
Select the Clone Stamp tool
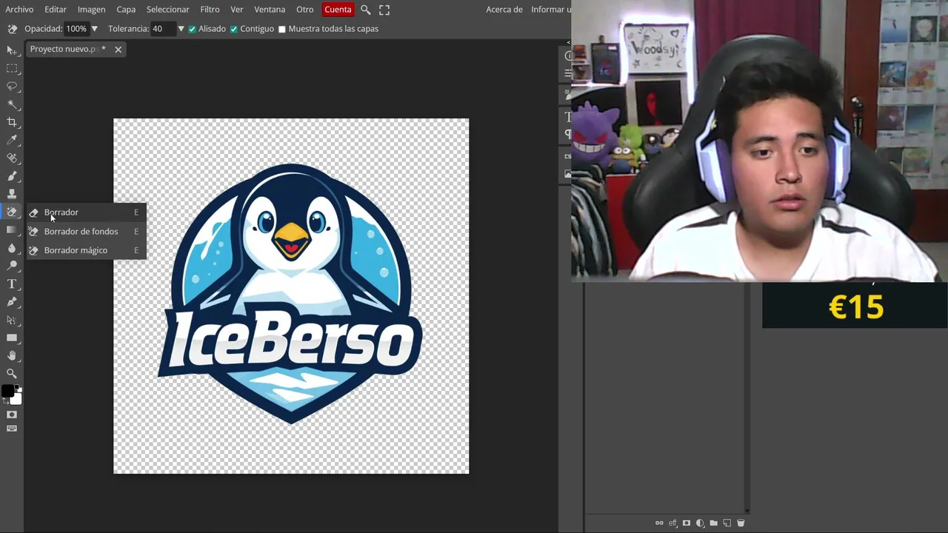click(12, 194)
